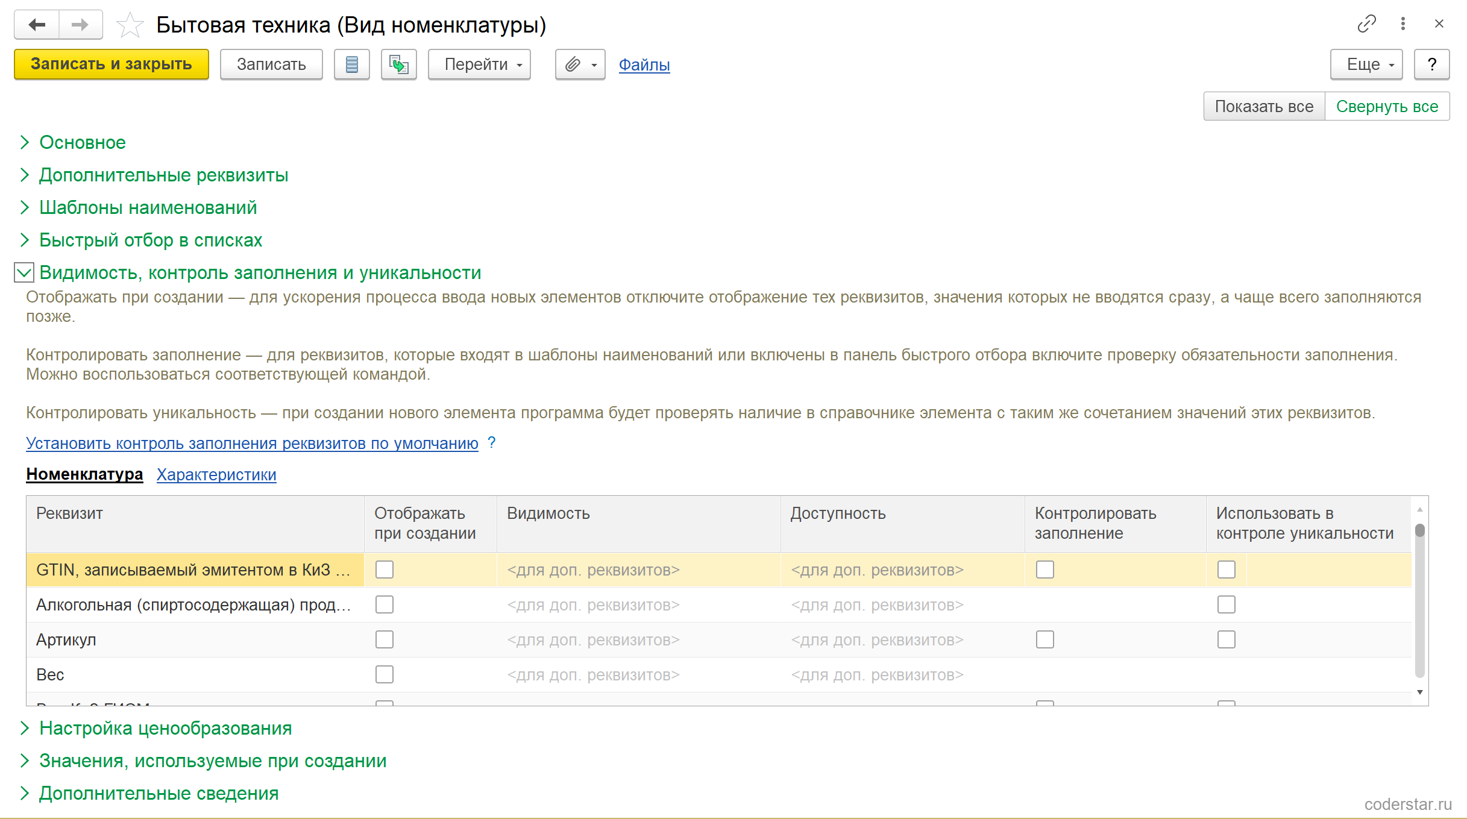Click the copy settings icon button
Screen dimensions: 1467x819
click(x=398, y=64)
